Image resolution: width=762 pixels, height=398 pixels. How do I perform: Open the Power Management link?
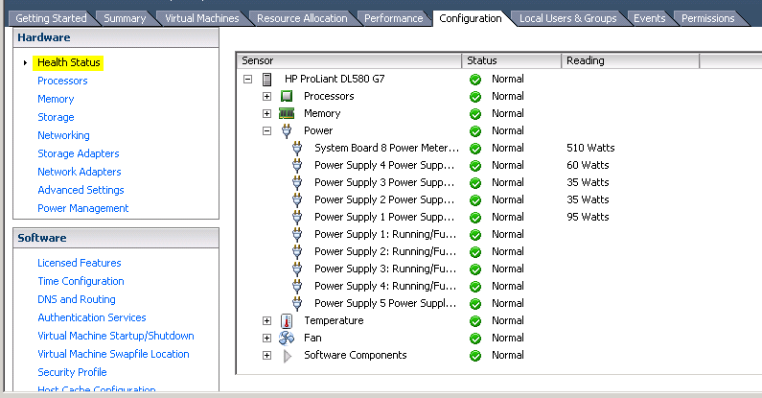pos(83,208)
